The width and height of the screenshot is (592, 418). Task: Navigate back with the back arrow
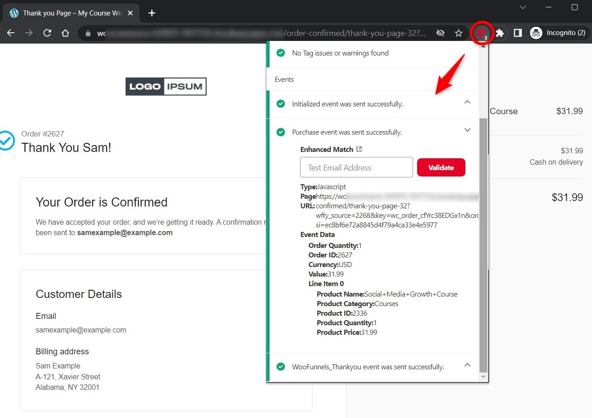click(10, 32)
